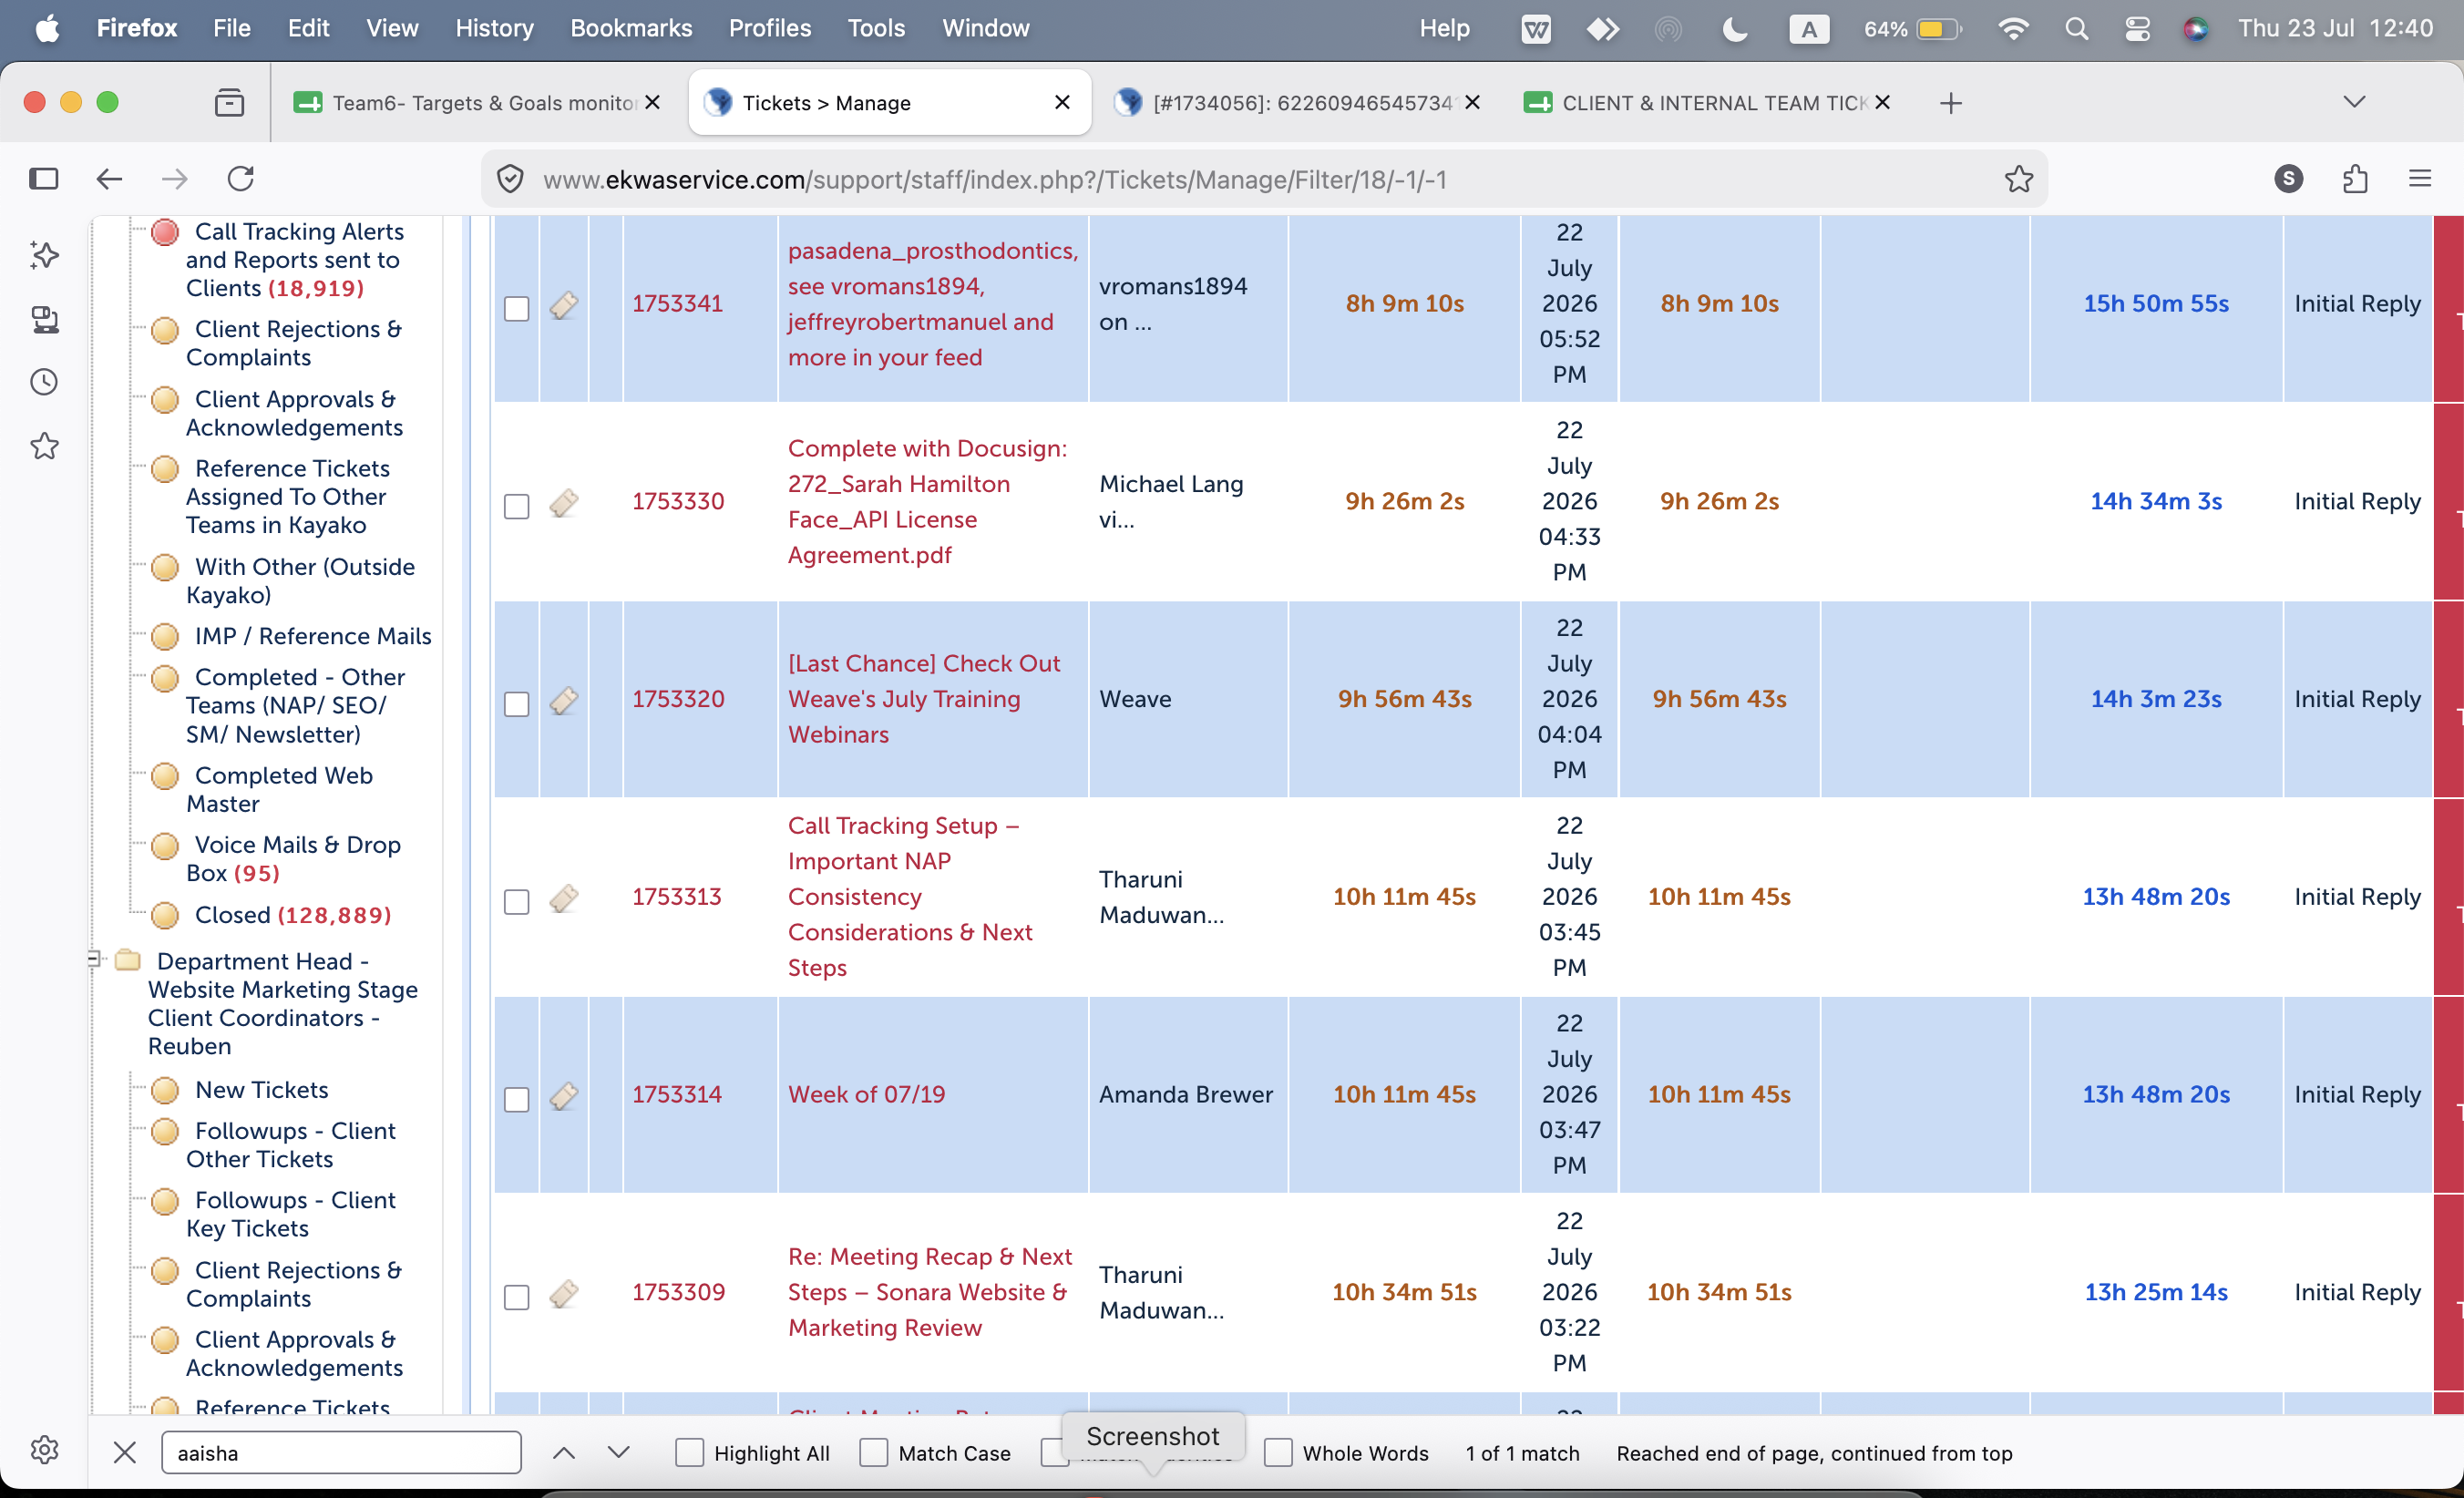Viewport: 2464px width, 1498px height.
Task: Open the Tools menu
Action: (876, 28)
